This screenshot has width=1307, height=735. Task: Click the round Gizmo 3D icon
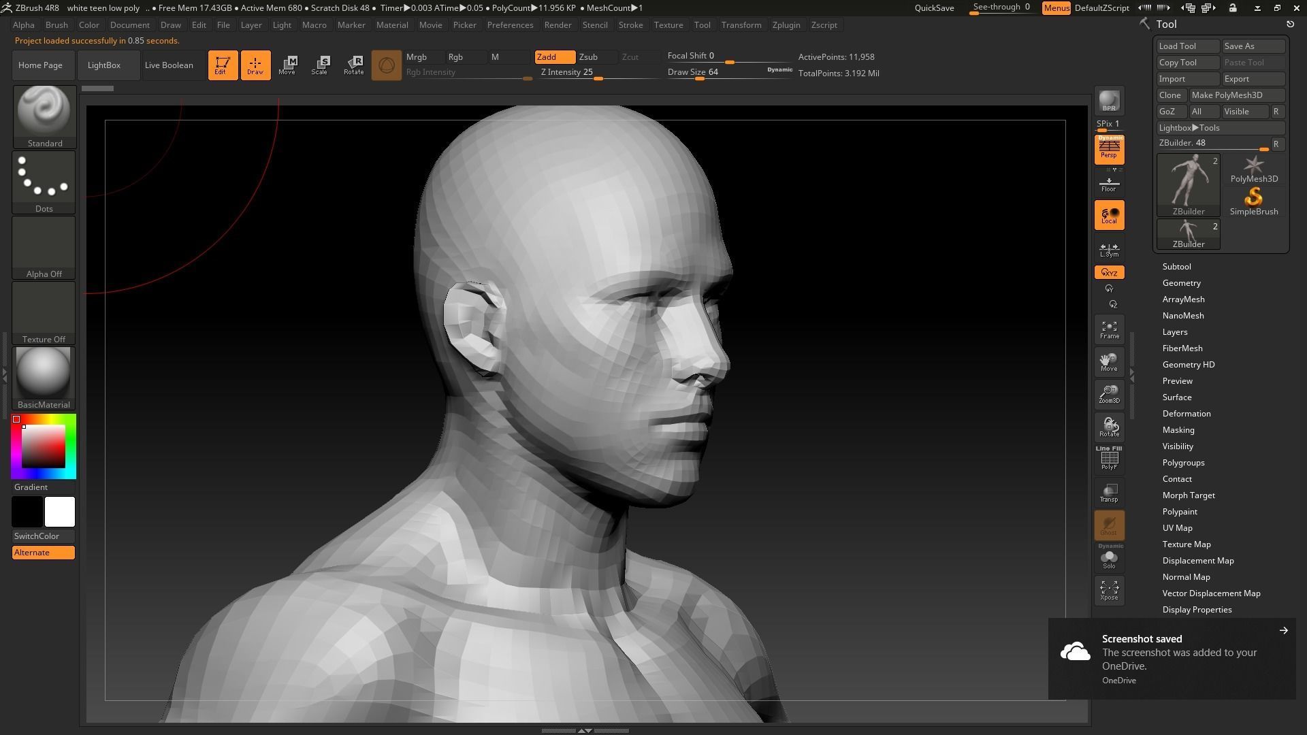click(386, 65)
